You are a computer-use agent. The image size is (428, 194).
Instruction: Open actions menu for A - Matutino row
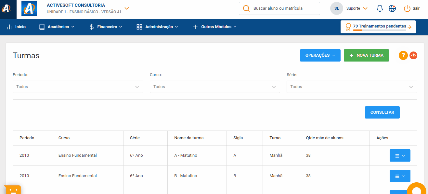click(x=400, y=155)
